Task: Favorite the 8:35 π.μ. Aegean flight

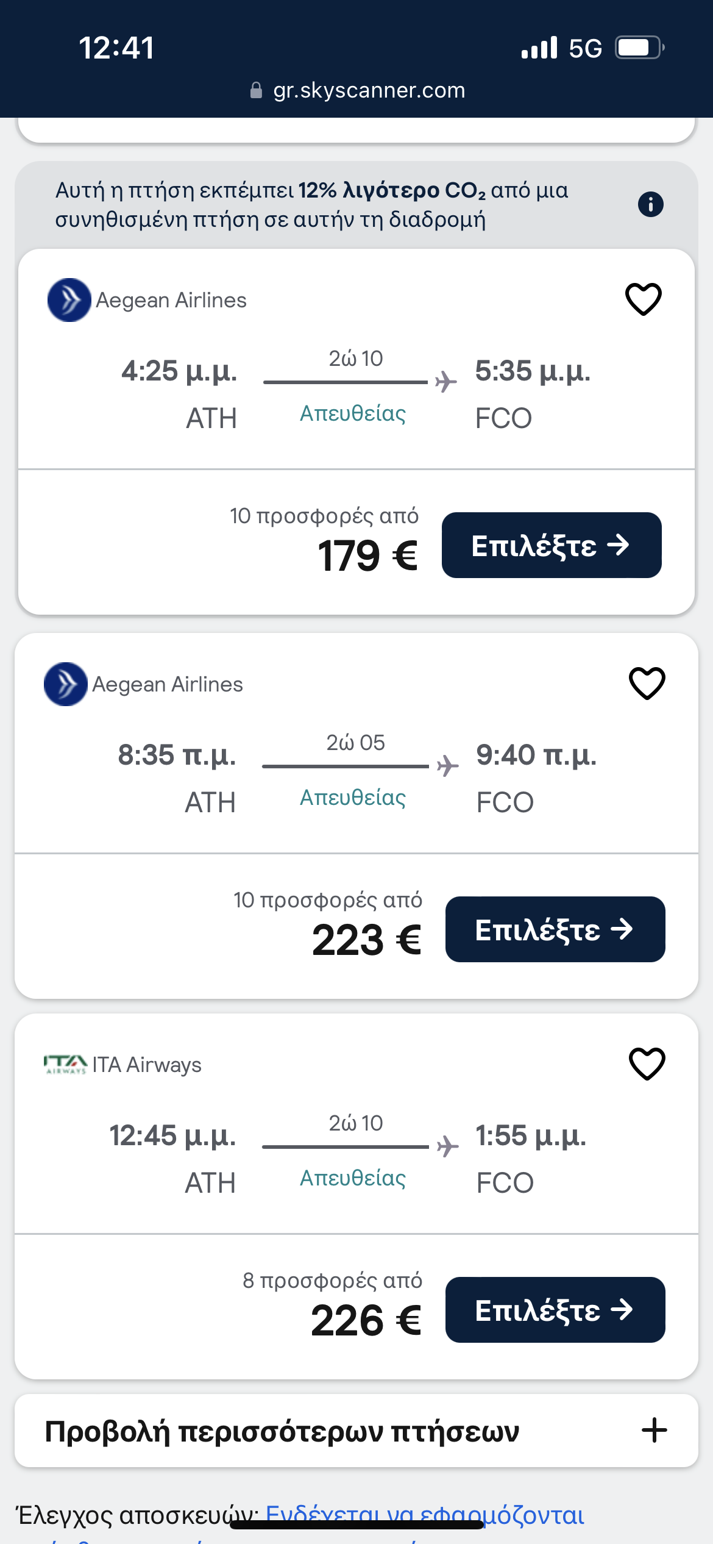Action: pos(647,684)
